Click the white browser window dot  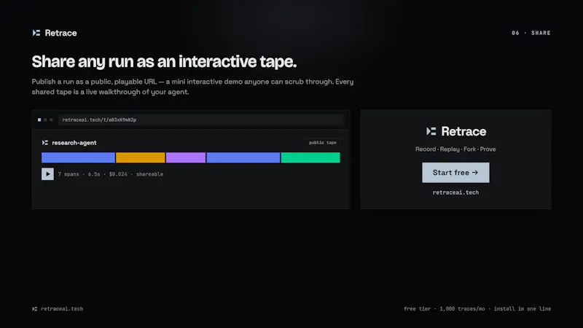[39, 120]
